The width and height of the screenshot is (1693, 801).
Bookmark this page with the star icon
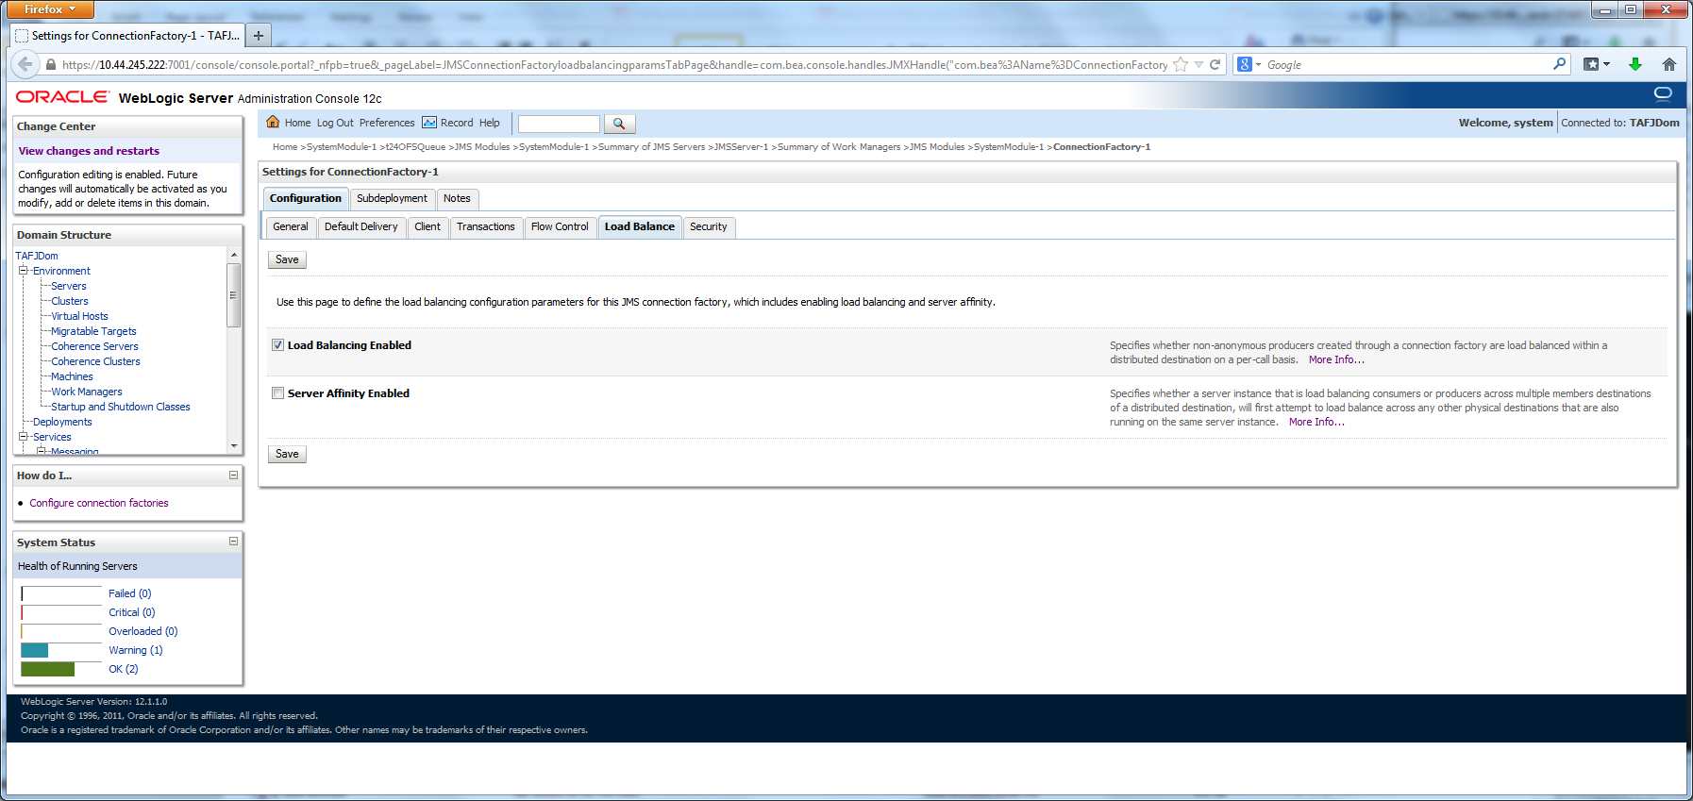[1180, 65]
